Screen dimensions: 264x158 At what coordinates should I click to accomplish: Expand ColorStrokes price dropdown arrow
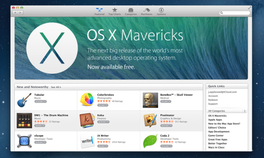(x=107, y=105)
